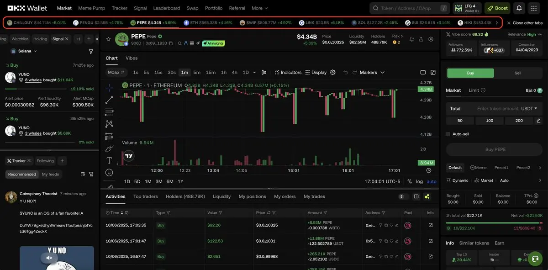Viewport: 548px width, 270px height.
Task: Close other tabs in ticker bar
Action: pos(524,22)
